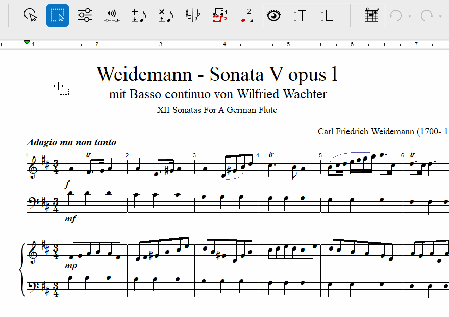
Task: Click the add note icon
Action: pyautogui.click(x=138, y=15)
